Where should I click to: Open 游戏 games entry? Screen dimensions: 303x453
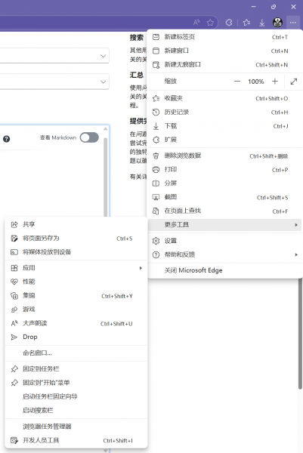coord(76,310)
